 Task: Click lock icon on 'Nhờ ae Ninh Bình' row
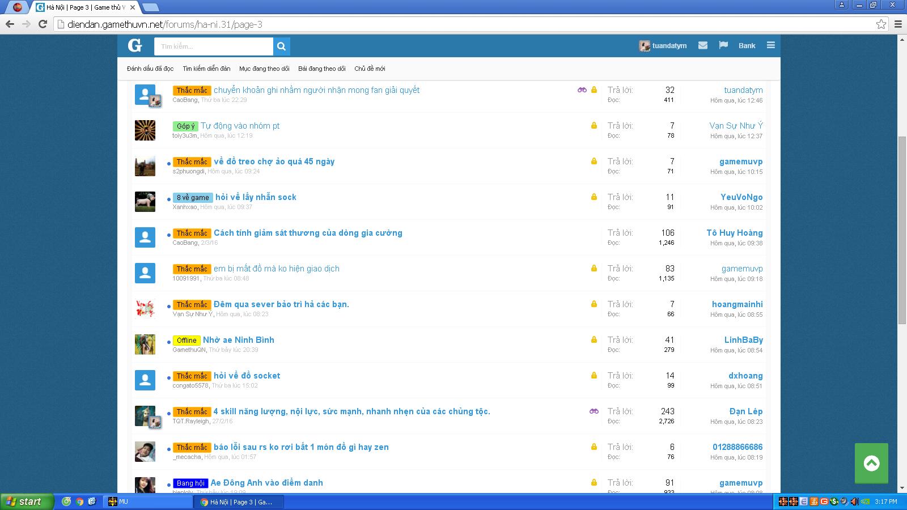pos(594,339)
